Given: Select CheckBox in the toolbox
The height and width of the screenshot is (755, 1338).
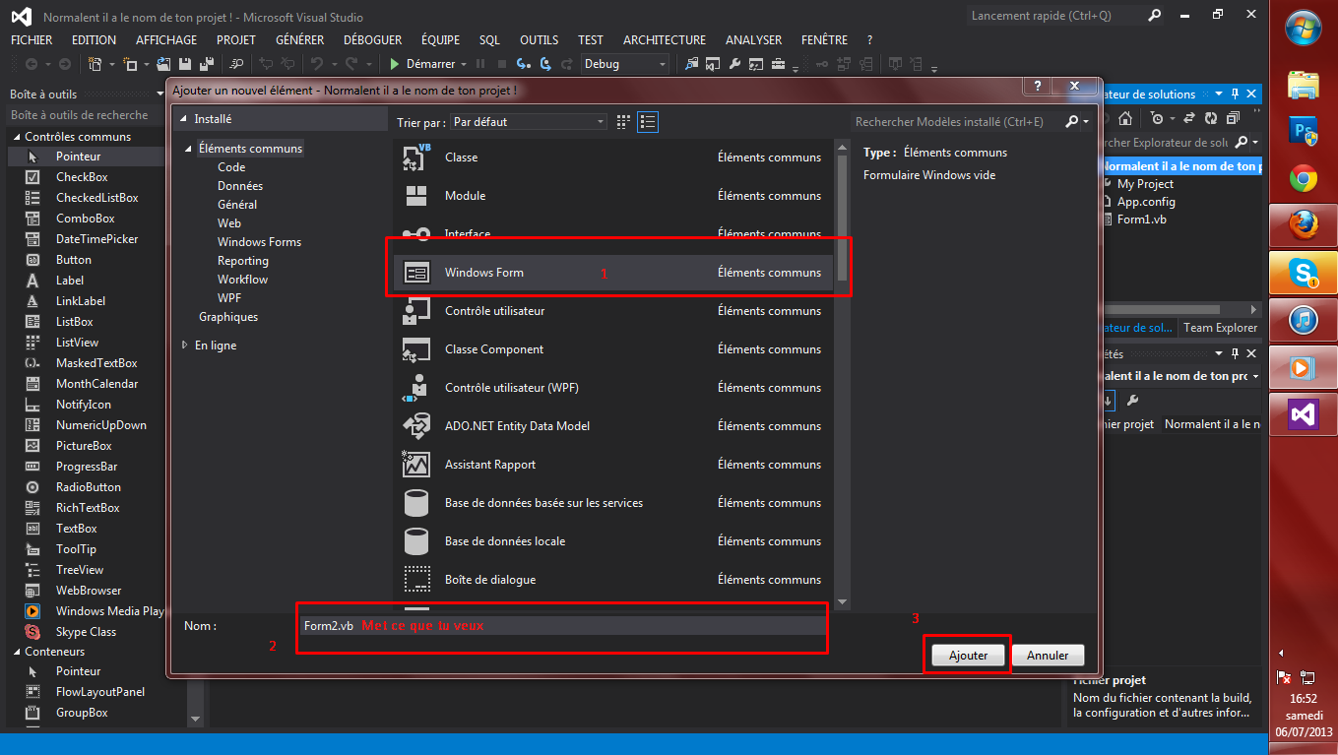Looking at the screenshot, I should pos(85,177).
